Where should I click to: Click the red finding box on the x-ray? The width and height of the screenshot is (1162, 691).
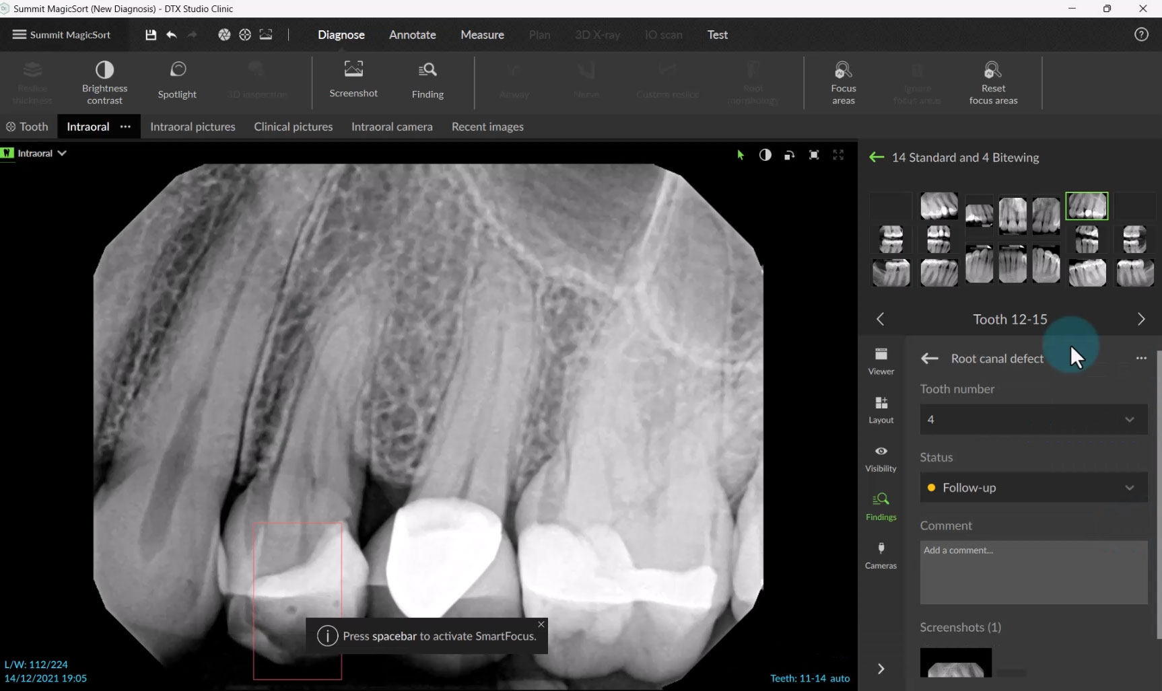point(298,600)
